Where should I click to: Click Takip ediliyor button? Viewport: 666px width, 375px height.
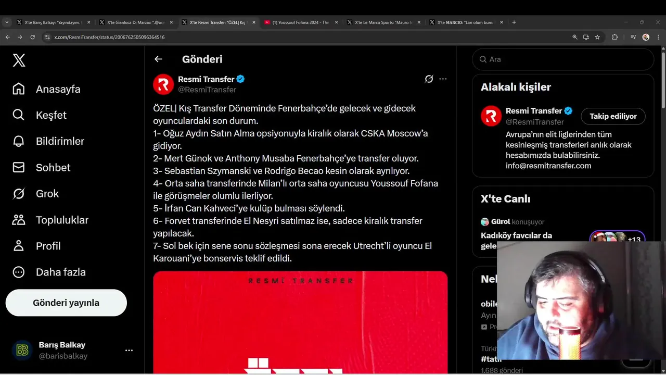coord(613,116)
